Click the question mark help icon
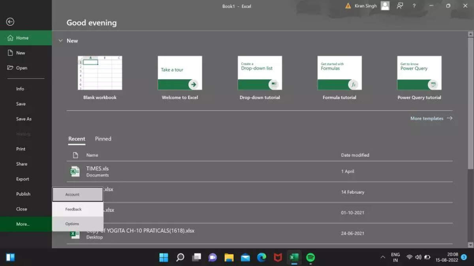The width and height of the screenshot is (474, 266). (414, 6)
